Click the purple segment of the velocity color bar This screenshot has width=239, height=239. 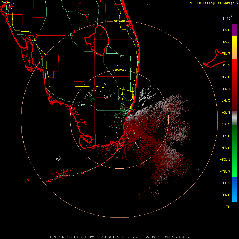pyautogui.click(x=234, y=29)
